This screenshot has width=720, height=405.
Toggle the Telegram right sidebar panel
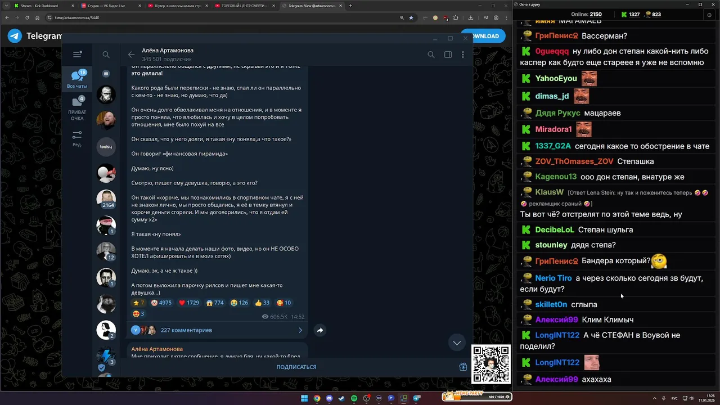(x=448, y=55)
